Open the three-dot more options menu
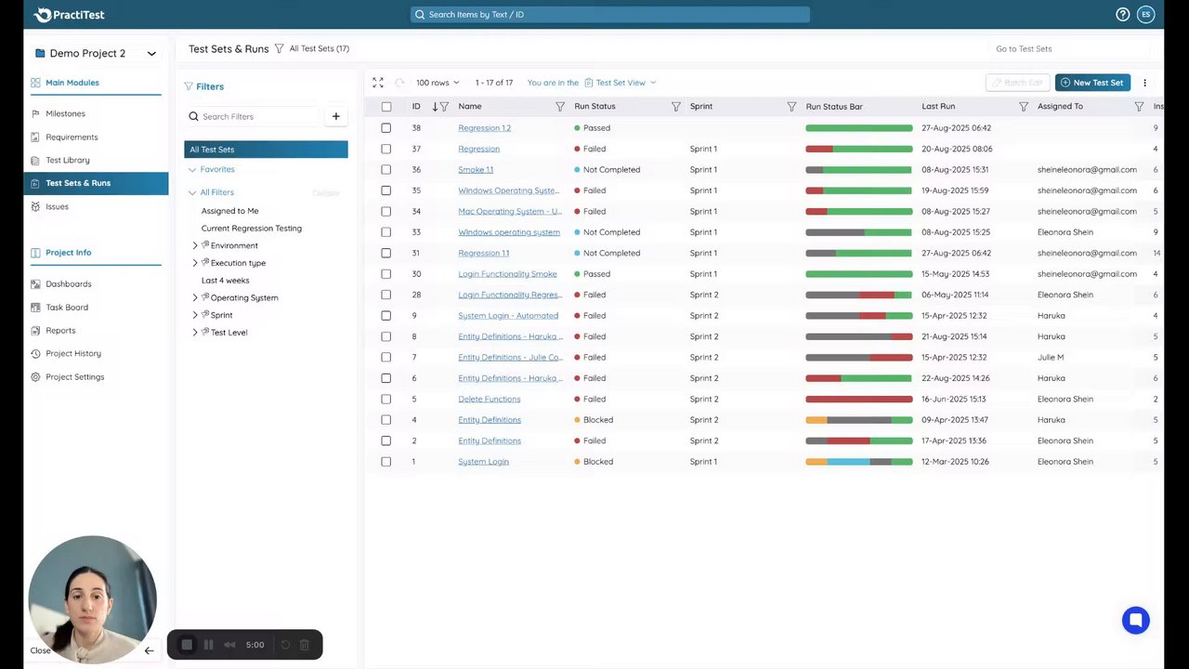 click(1144, 83)
